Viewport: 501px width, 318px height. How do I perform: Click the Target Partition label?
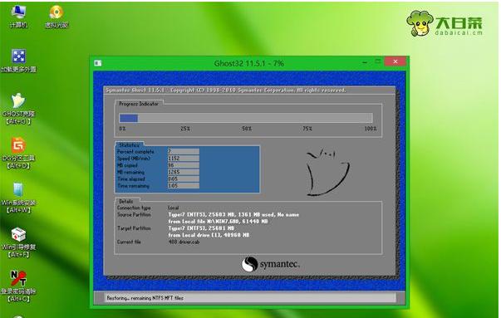(134, 228)
